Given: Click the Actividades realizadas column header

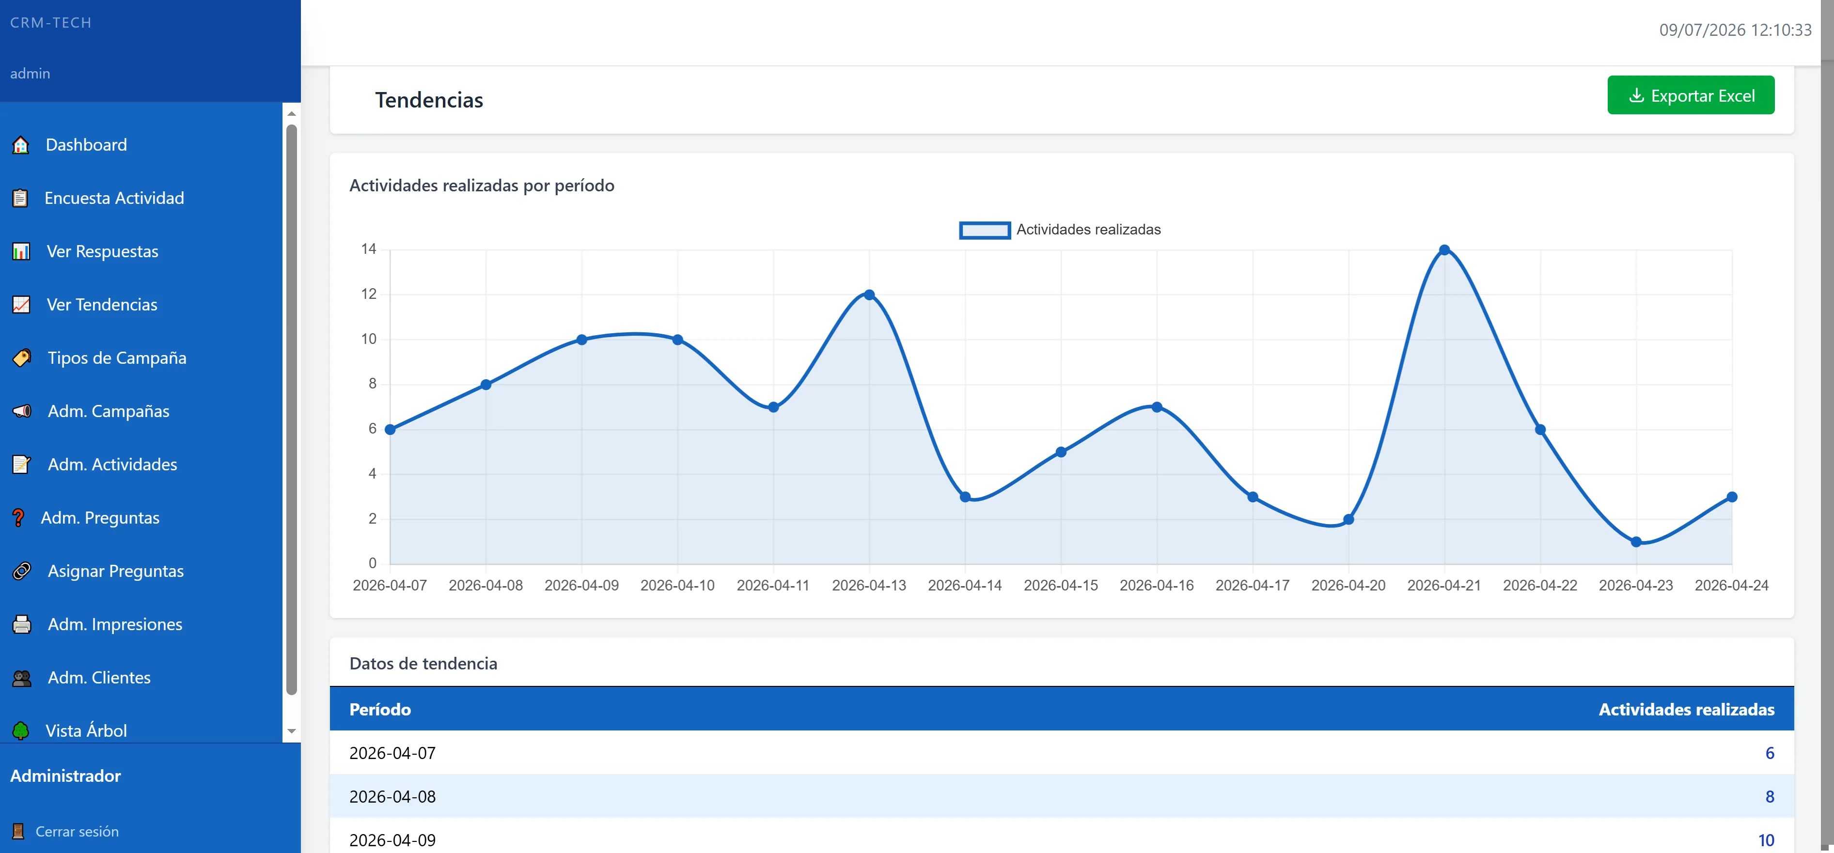Looking at the screenshot, I should click(1686, 709).
